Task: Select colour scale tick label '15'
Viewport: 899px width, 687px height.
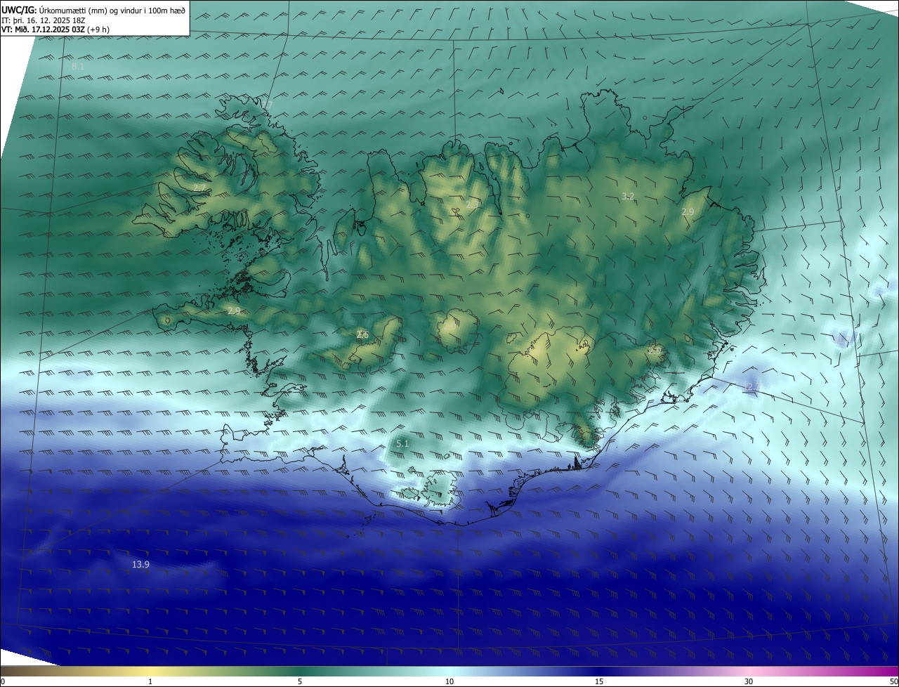Action: click(599, 681)
